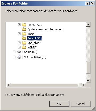Expand the WINNT folder tree
Viewport: 96px width, 111px height.
(x=19, y=47)
